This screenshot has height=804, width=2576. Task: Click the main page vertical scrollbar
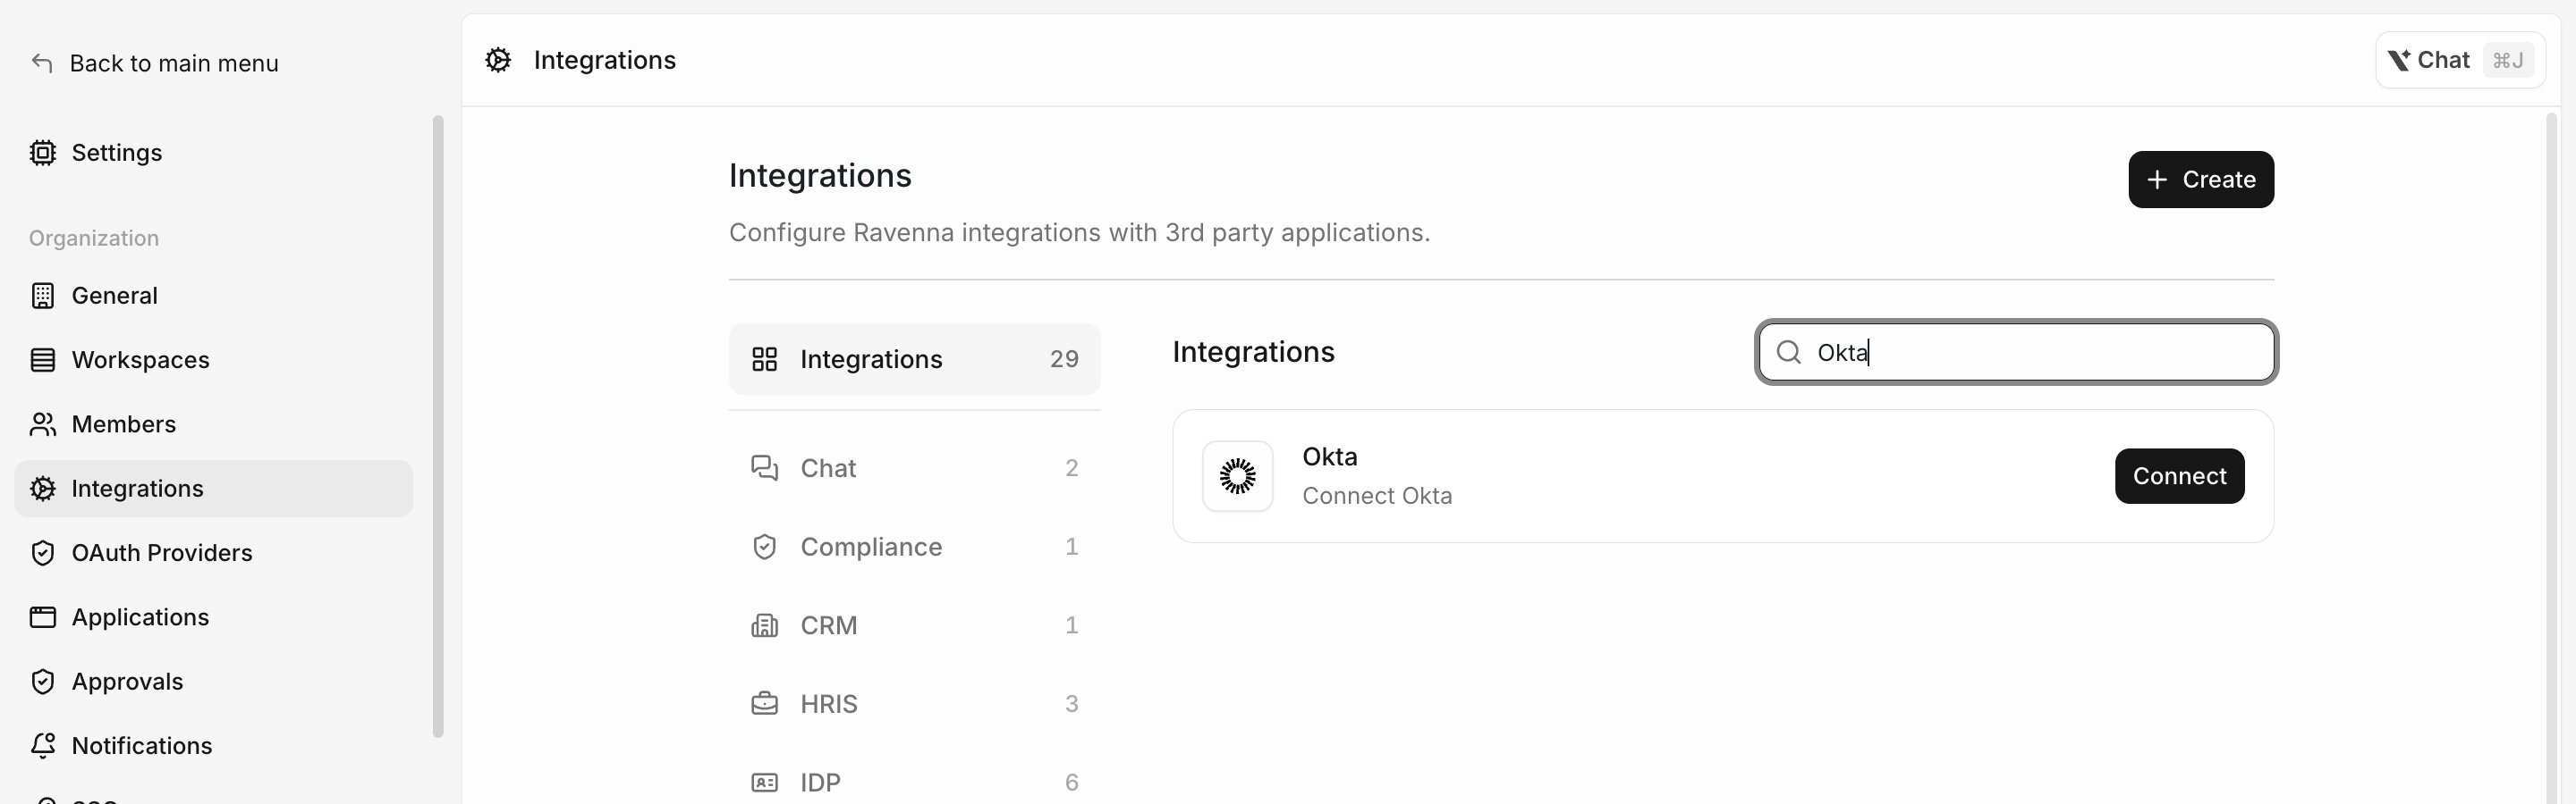pyautogui.click(x=2550, y=459)
